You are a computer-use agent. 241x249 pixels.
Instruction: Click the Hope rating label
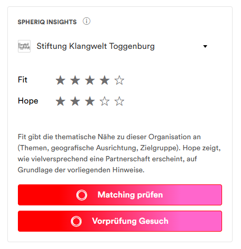[x=28, y=101]
